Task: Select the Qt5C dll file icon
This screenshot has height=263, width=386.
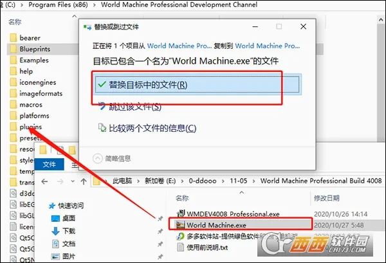Action: (x=14, y=238)
